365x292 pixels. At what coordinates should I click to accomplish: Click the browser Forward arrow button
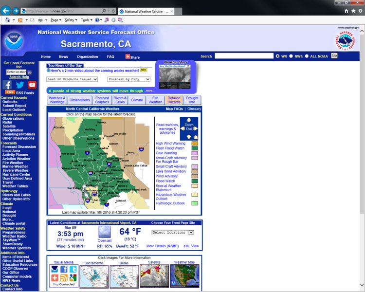[16, 11]
